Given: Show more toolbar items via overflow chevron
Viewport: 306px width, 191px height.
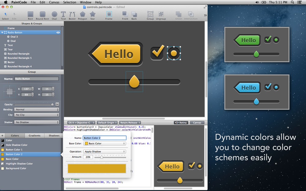Looking at the screenshot, I should (205, 15).
